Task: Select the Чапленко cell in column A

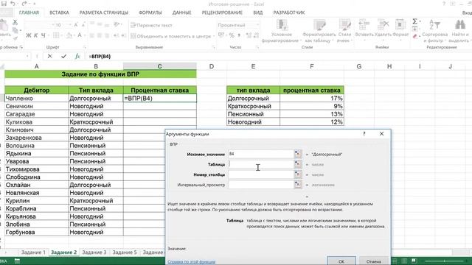Action: point(36,98)
